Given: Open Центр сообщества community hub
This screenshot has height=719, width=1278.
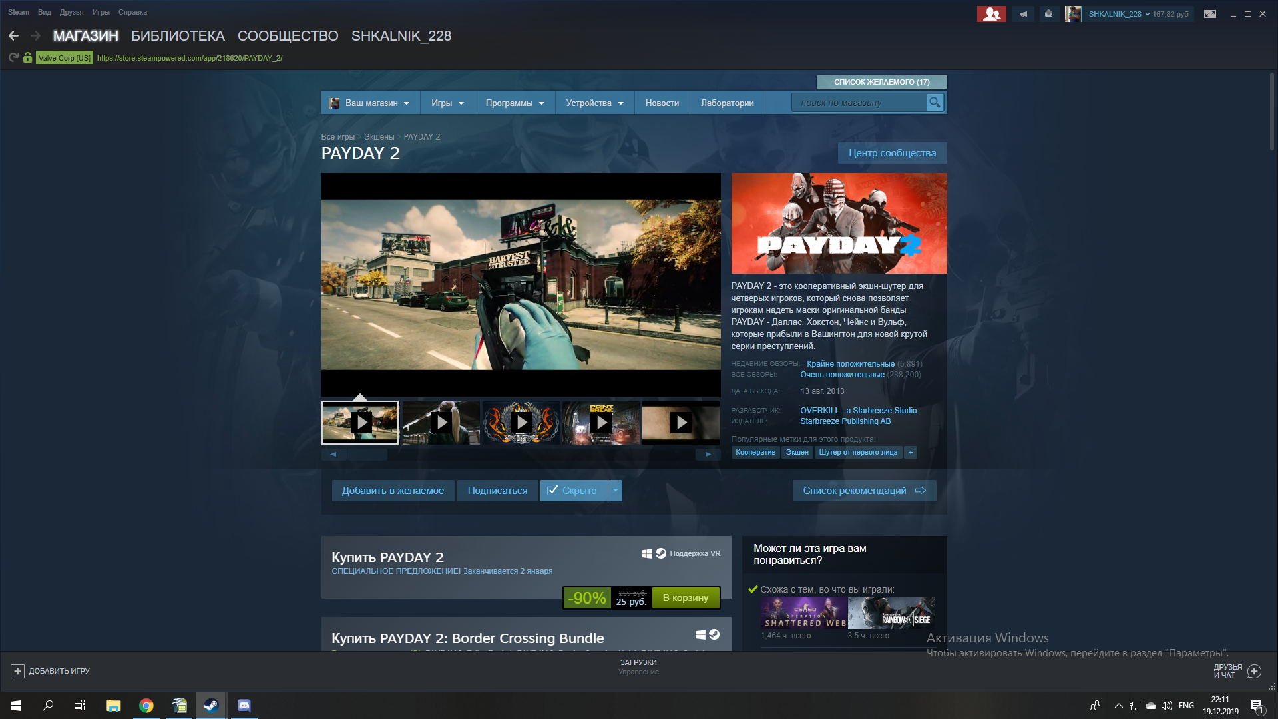Looking at the screenshot, I should 892,153.
